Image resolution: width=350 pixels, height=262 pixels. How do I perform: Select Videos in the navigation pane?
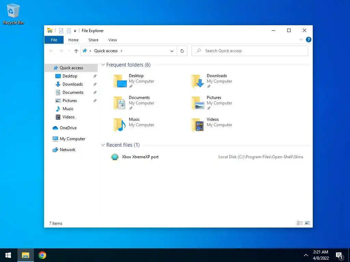[x=68, y=117]
